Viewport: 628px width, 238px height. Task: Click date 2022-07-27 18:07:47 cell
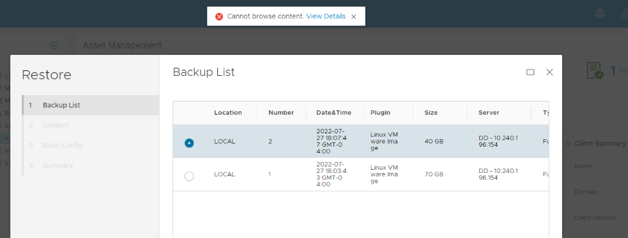[x=332, y=141]
